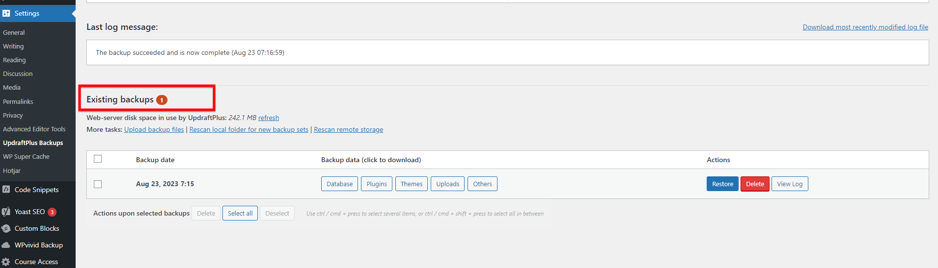Image resolution: width=938 pixels, height=268 pixels.
Task: Open Code Snippets via its sidebar icon
Action: pyautogui.click(x=6, y=190)
